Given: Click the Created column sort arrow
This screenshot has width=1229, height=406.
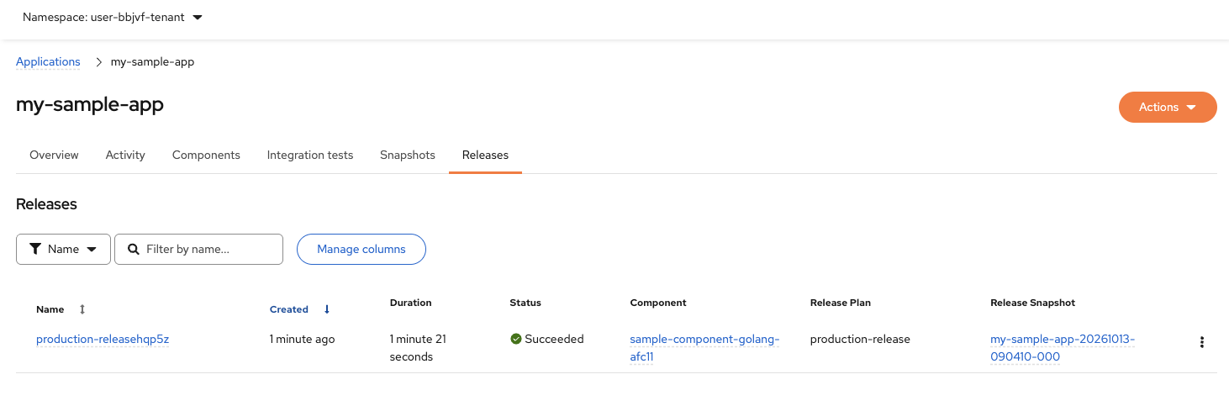Looking at the screenshot, I should point(327,309).
